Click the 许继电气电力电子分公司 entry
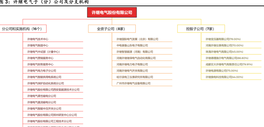Screen dimensions: 264x127 [42, 71]
